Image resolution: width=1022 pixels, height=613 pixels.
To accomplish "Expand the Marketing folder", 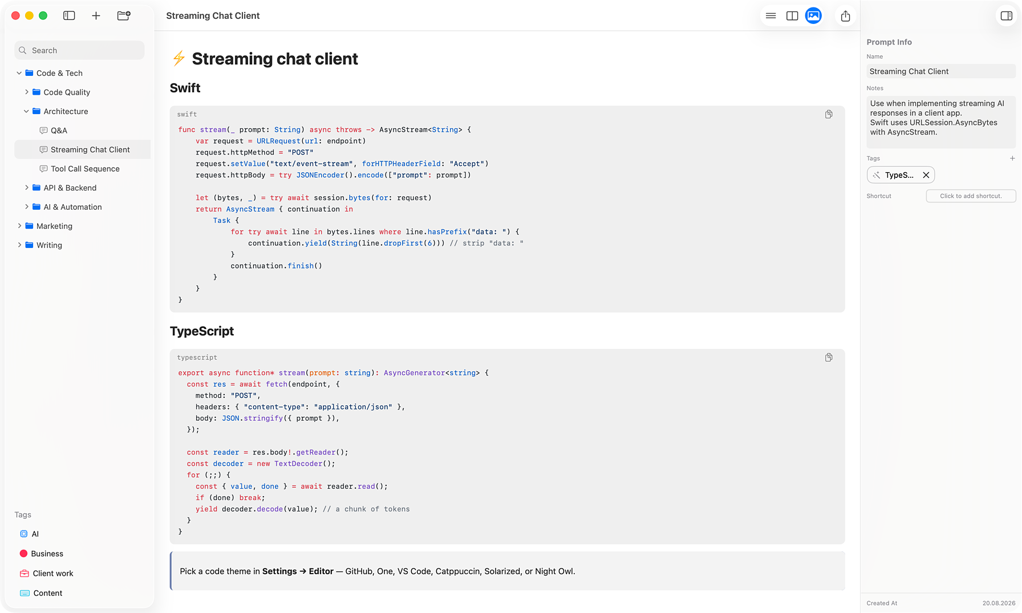I will (x=19, y=226).
